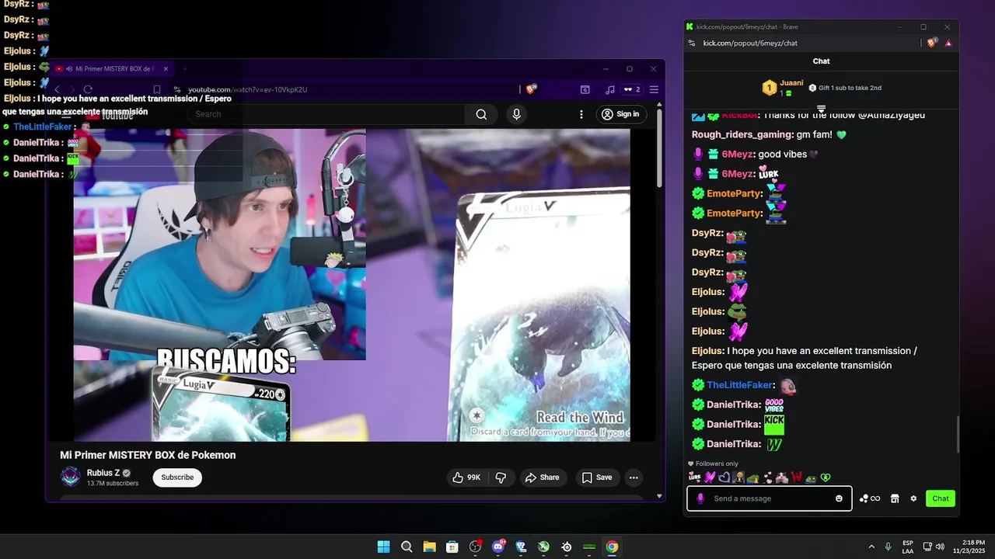The image size is (995, 559).
Task: Open more actions ellipsis under video
Action: click(634, 477)
